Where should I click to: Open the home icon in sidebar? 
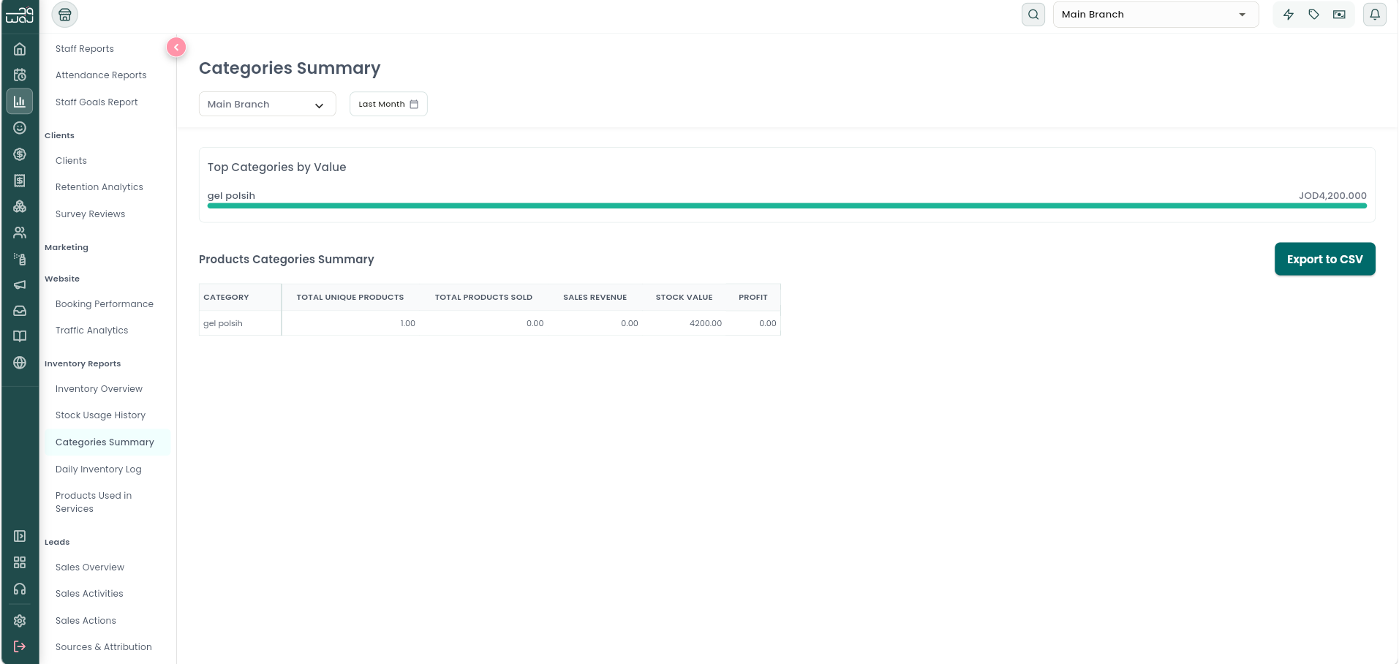pos(20,49)
